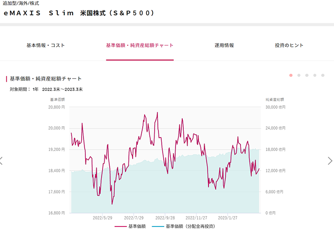Click the 30,000 億円 right axis label
The width and height of the screenshot is (334, 237).
coord(275,107)
